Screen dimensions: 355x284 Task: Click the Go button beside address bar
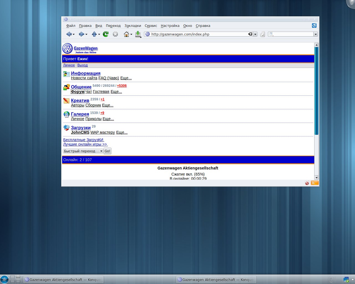(x=263, y=34)
